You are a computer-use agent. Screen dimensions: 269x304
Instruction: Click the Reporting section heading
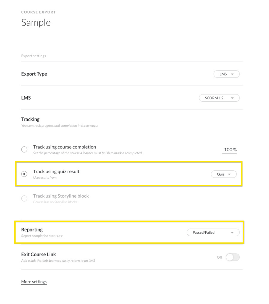tap(32, 230)
